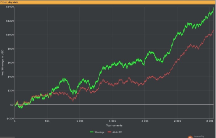216x138 pixels.
Task: Click the $200 y-axis label
Action: (10, 91)
